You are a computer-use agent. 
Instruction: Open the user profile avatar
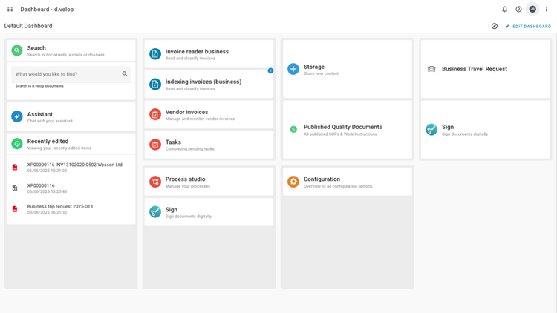coord(532,9)
